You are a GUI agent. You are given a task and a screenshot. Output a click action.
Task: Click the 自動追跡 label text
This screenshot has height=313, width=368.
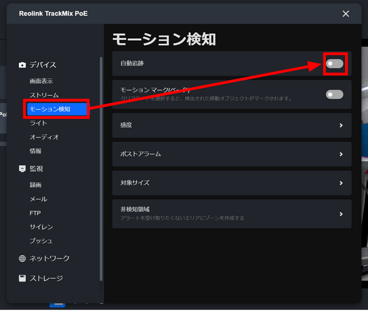tap(132, 64)
